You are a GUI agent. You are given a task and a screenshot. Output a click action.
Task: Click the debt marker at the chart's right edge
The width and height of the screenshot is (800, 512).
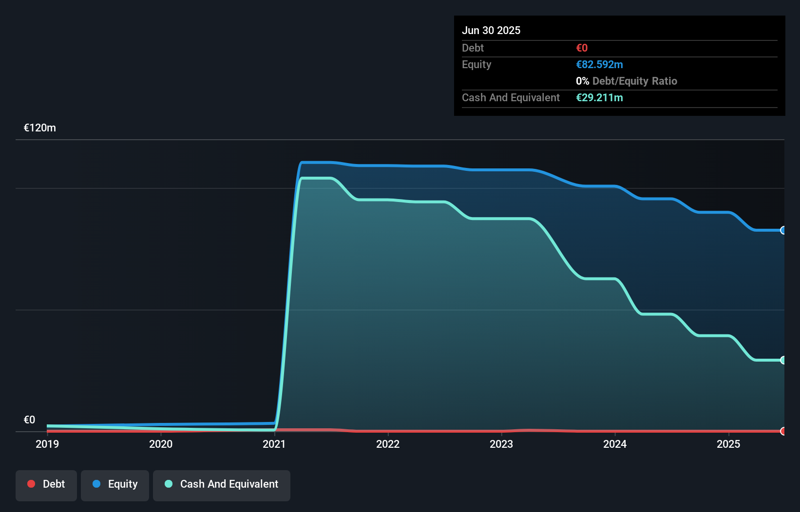782,431
